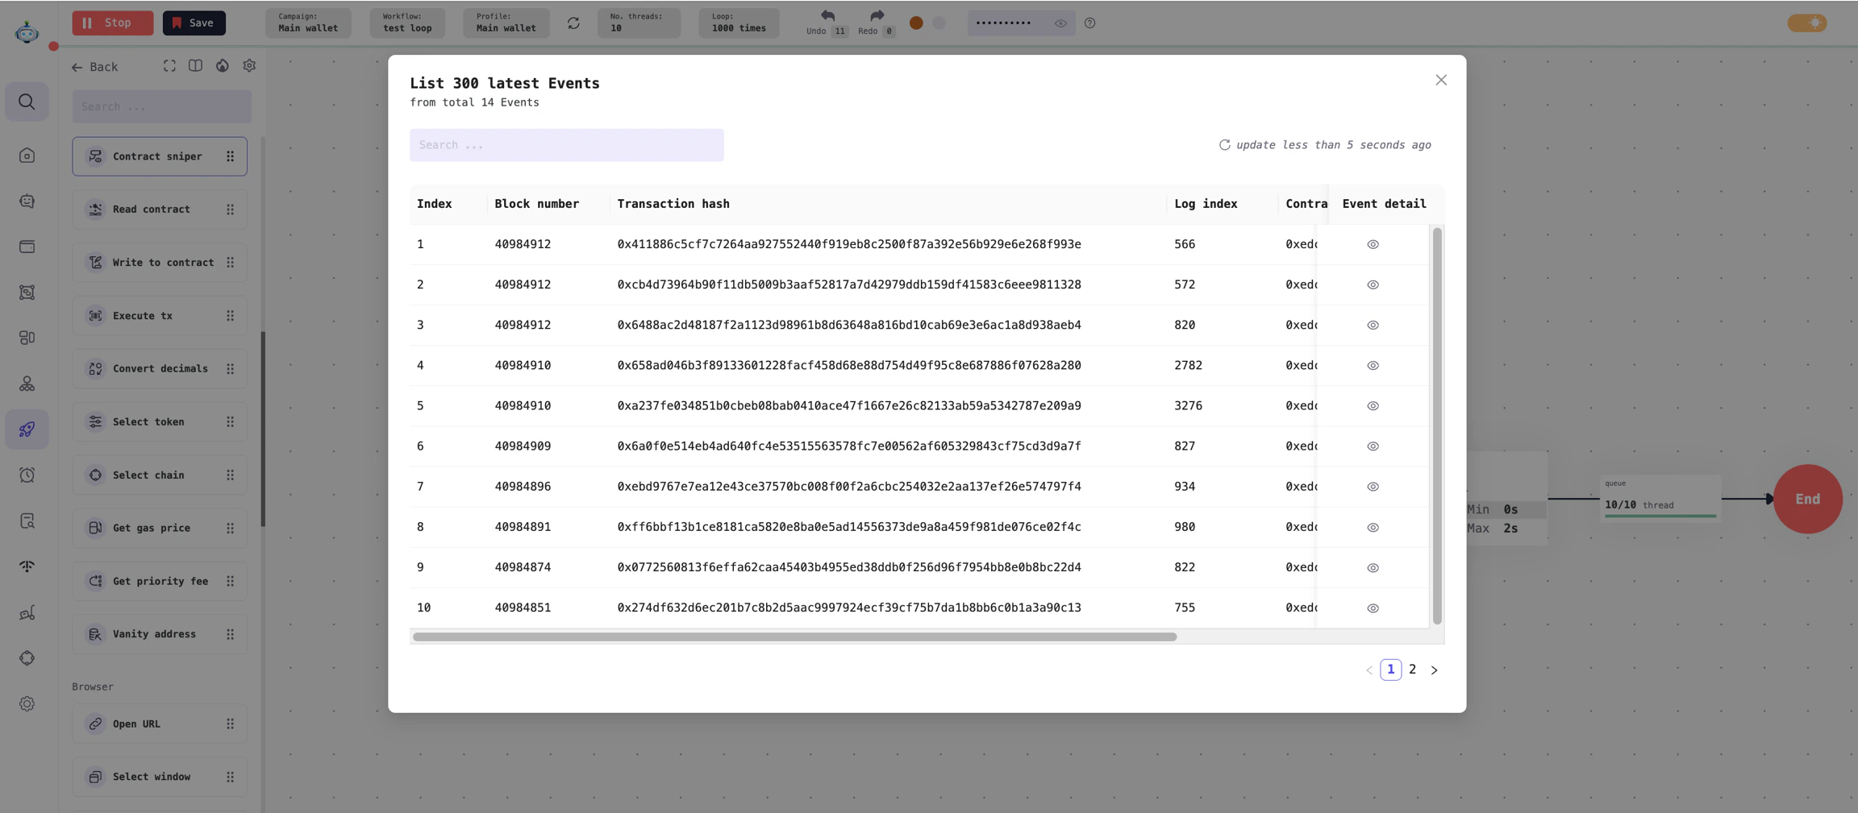Open the Profile Main wallet selector
Viewport: 1858px width, 813px height.
coord(506,23)
